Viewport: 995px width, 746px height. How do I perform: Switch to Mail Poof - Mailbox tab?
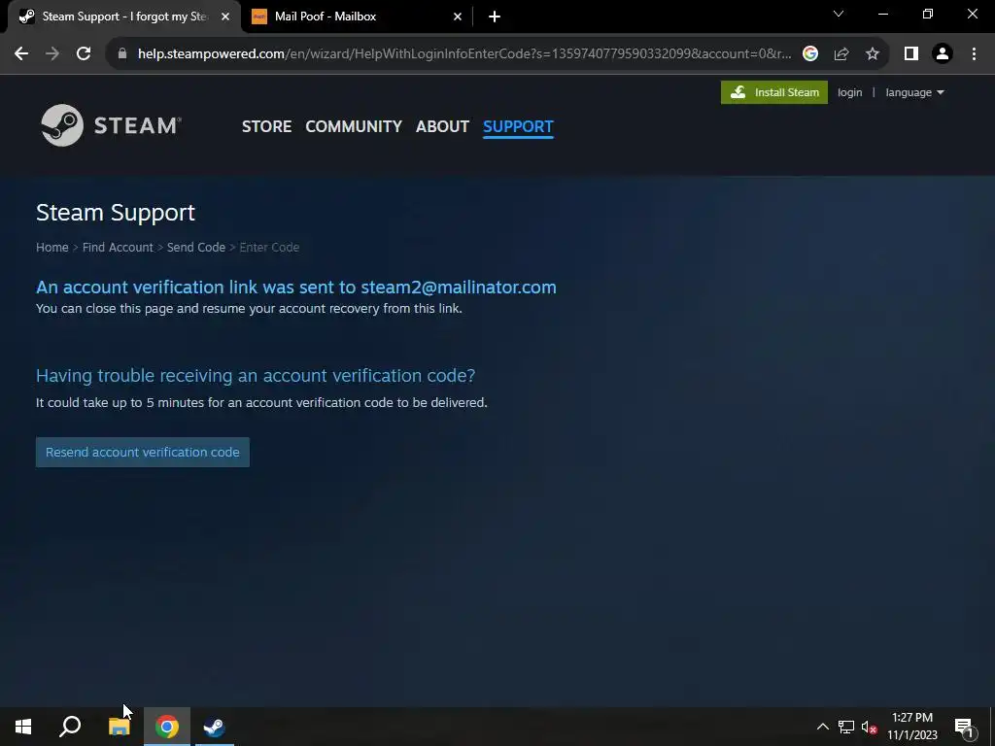(x=358, y=17)
